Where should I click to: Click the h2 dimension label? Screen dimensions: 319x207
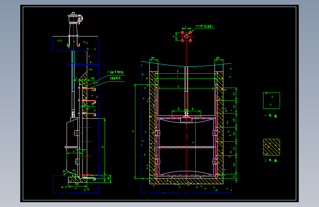coord(234,164)
